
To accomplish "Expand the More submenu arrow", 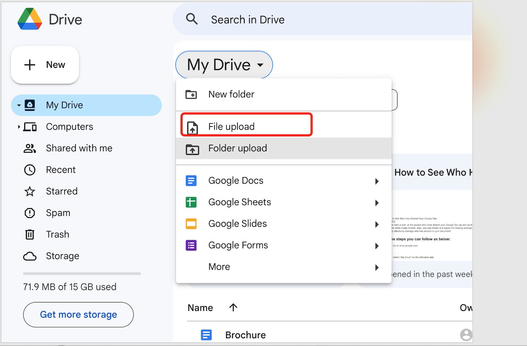I will [x=377, y=267].
